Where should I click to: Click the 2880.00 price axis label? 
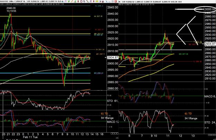tap(113, 88)
